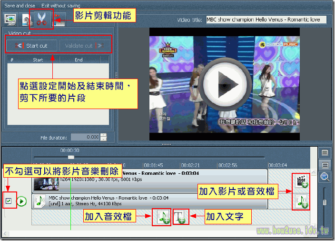Click the audio track music note icon
Viewport: 335px width, 241px height.
click(40, 201)
